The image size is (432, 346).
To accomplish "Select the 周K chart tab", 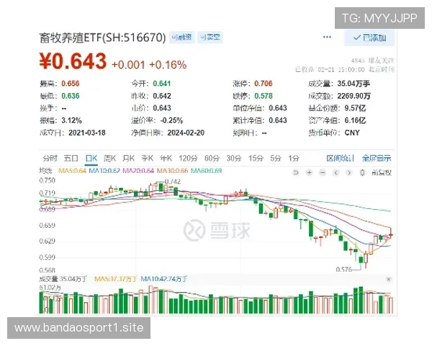I will 109,159.
